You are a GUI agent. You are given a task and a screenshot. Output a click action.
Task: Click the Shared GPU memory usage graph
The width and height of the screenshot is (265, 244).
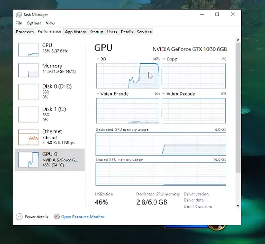pos(161,174)
